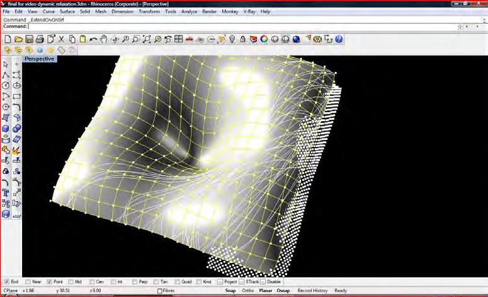488x297 pixels.
Task: Click the color wheel icon
Action: [264, 39]
